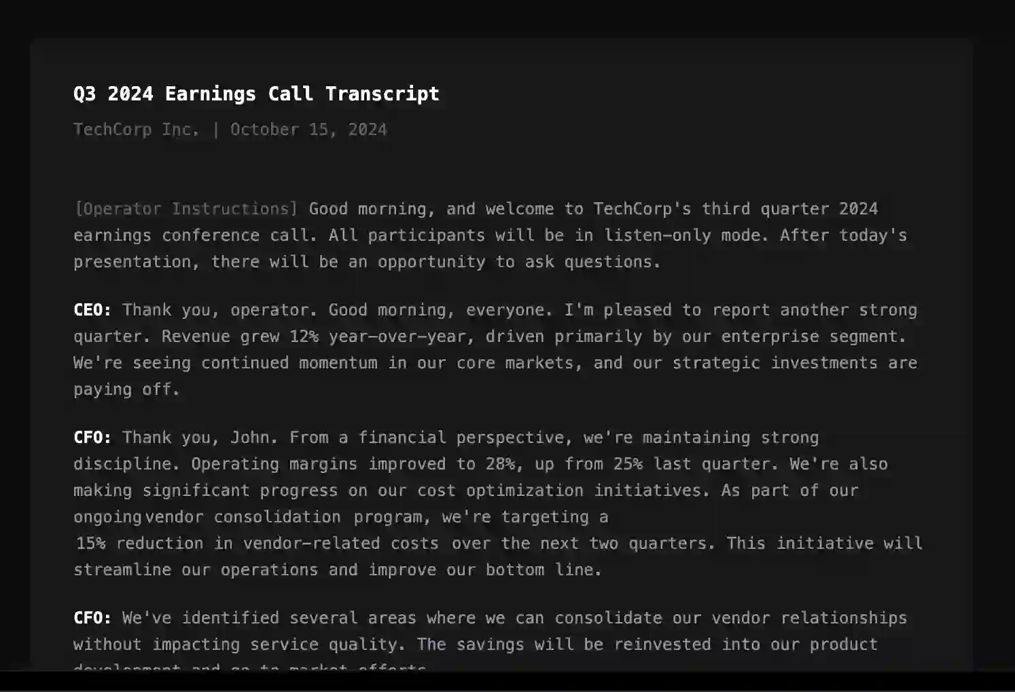
Task: Click the CEO: speaker label
Action: click(92, 310)
